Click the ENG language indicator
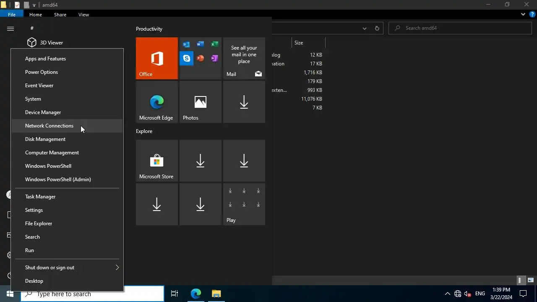The image size is (537, 302). (480, 294)
